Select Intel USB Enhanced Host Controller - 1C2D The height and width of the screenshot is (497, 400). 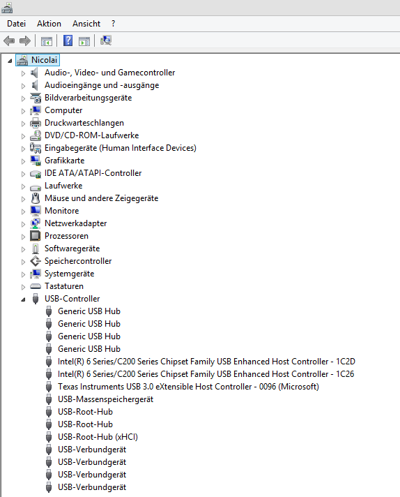tap(207, 362)
